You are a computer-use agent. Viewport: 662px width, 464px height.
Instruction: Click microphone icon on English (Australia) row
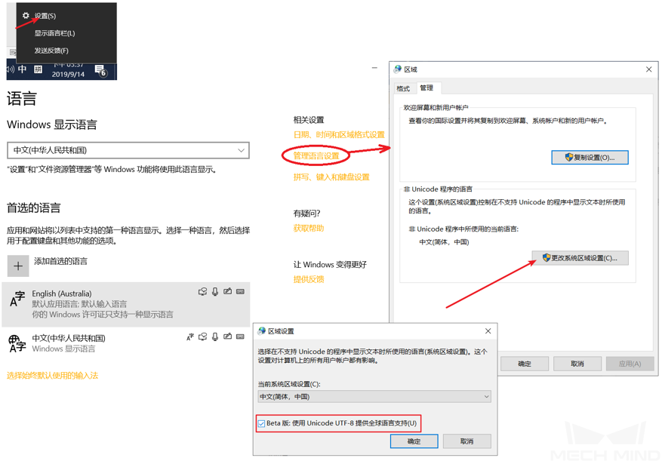(215, 291)
